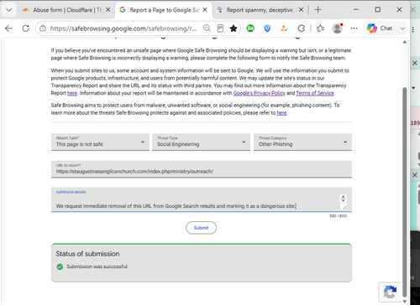Open the orange person extension icon

click(x=284, y=28)
